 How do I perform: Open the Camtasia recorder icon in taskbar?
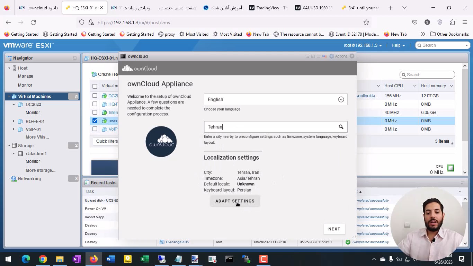click(x=263, y=259)
